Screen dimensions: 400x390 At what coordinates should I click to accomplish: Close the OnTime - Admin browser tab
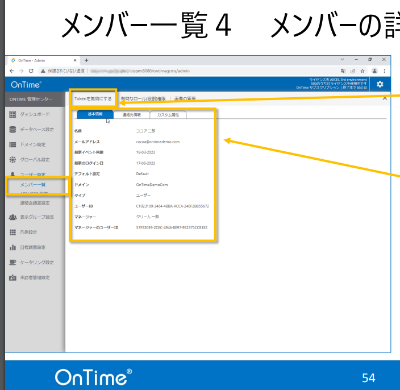(x=75, y=60)
